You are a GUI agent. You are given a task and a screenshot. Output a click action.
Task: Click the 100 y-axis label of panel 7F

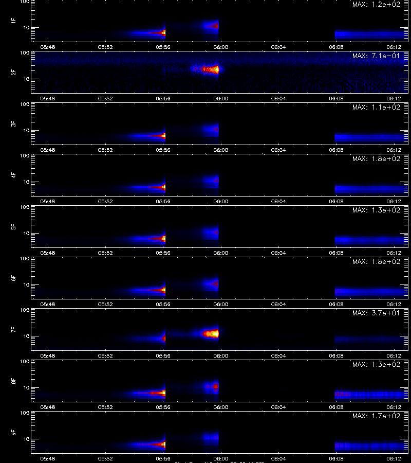[25, 310]
